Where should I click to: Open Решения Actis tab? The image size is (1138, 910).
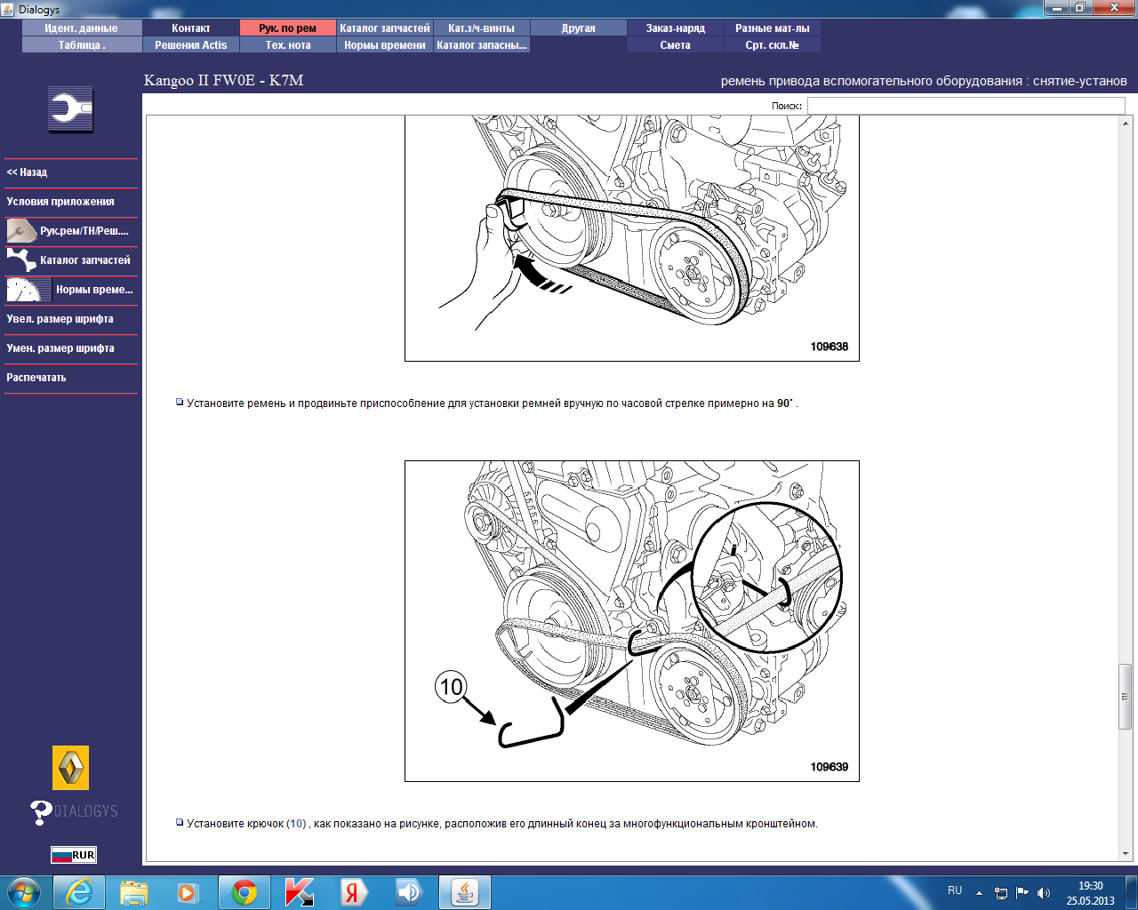(191, 45)
